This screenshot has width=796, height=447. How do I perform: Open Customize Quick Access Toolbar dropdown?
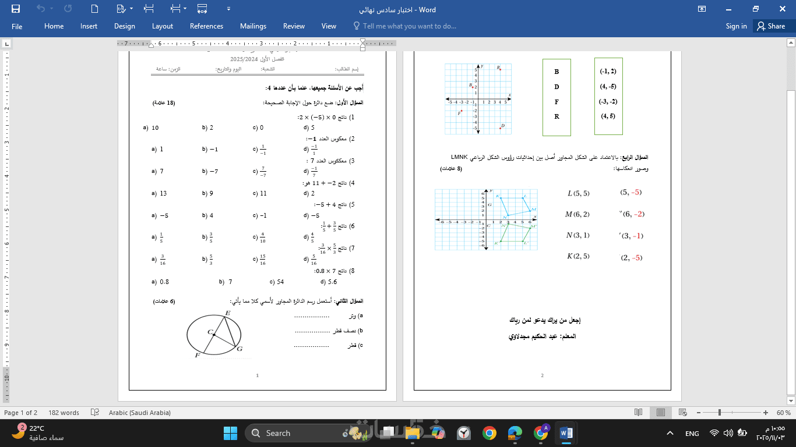[228, 9]
